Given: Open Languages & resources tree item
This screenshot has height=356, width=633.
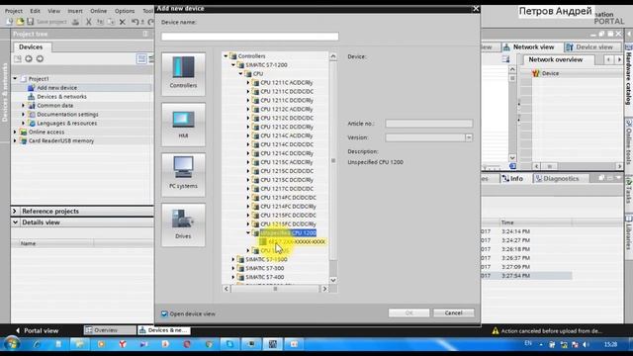Looking at the screenshot, I should (x=66, y=123).
